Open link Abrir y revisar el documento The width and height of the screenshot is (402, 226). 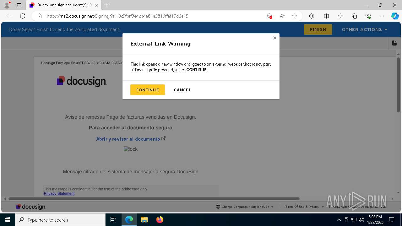coord(128,139)
